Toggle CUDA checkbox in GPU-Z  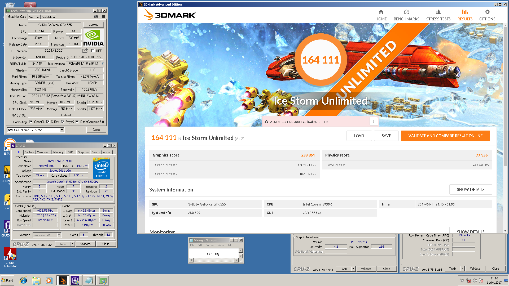click(48, 122)
